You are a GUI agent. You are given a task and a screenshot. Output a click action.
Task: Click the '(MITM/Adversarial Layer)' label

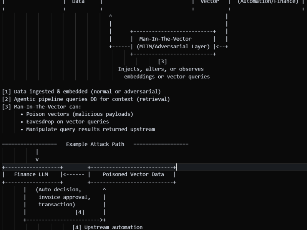tap(173, 46)
